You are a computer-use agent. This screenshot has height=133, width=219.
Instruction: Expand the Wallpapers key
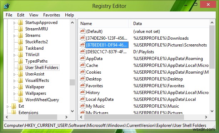click(14, 94)
